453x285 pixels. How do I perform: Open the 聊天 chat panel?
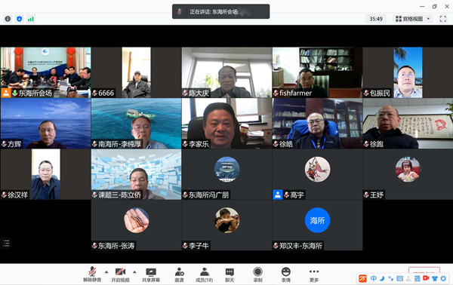coord(230,274)
